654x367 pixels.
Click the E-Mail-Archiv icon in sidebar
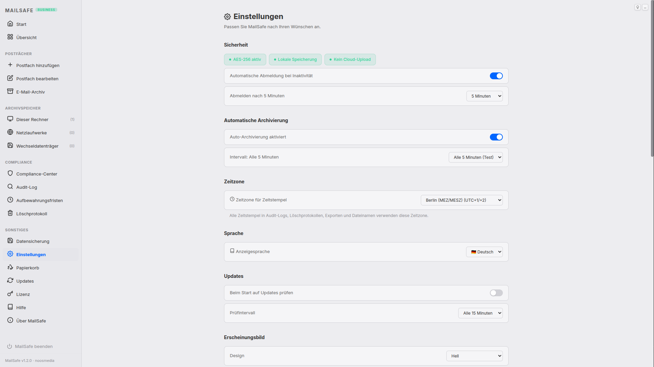click(x=10, y=91)
